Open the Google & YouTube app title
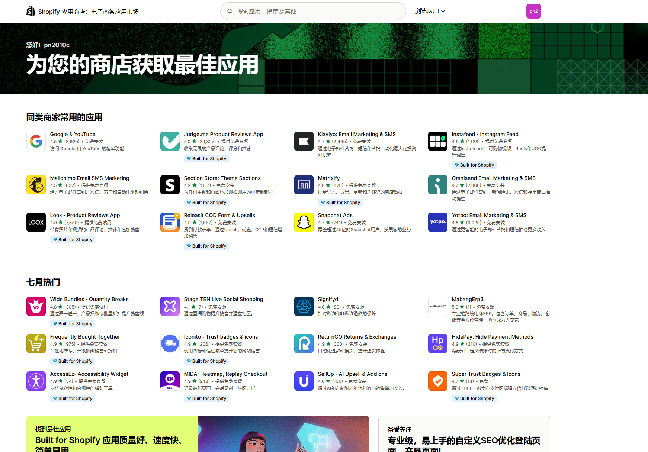Viewport: 648px width, 452px height. (73, 134)
